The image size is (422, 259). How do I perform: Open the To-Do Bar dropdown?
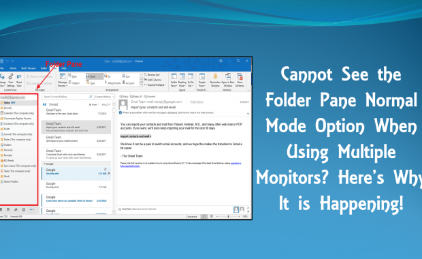(191, 80)
